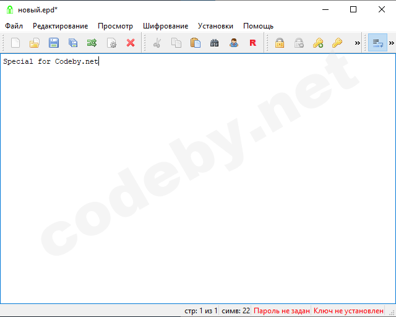Click the text 'Special for Codeby.net' in editor
The width and height of the screenshot is (396, 317).
(x=51, y=61)
